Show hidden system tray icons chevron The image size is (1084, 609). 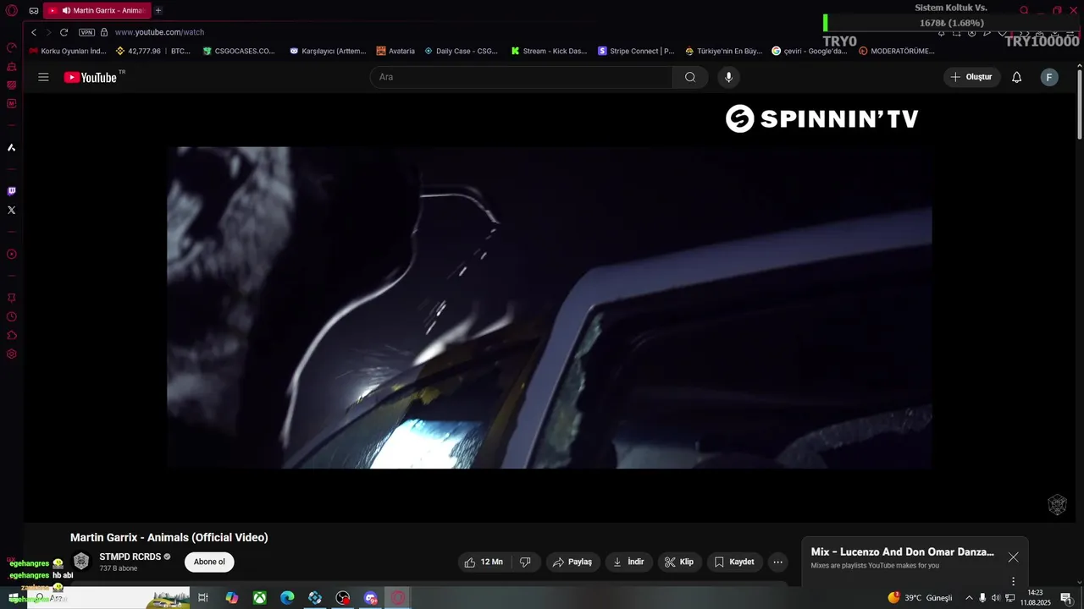[969, 597]
